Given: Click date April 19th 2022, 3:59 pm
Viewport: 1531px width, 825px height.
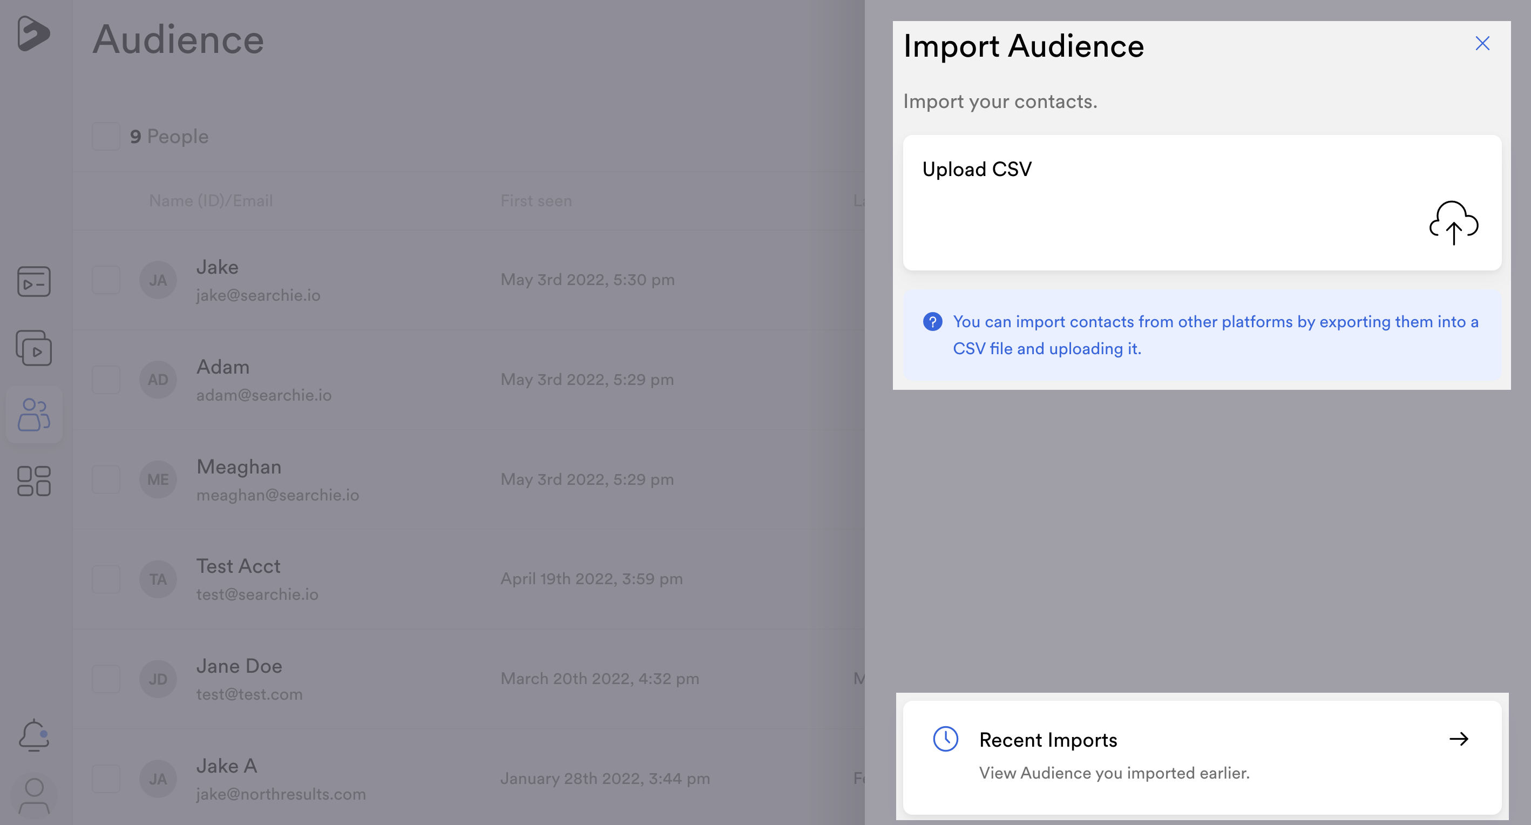Looking at the screenshot, I should [x=591, y=579].
